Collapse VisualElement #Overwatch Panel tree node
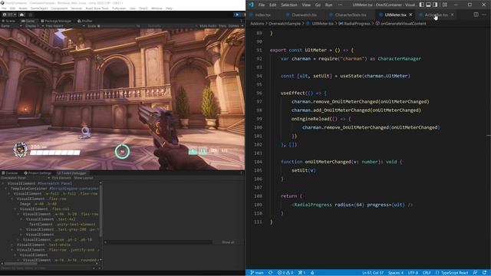This screenshot has width=491, height=276. pos(3,183)
